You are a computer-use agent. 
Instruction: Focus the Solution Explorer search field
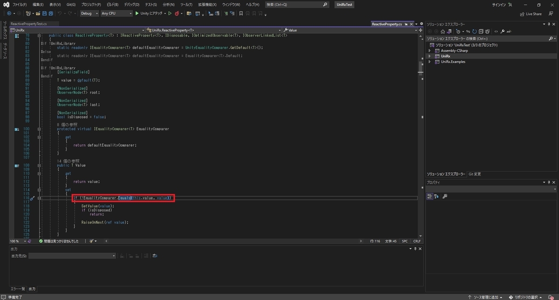point(489,39)
